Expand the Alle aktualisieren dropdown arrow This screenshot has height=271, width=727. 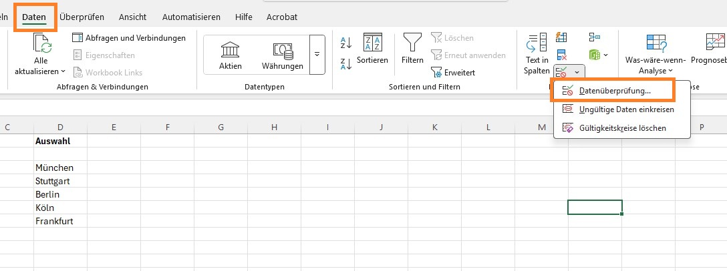[63, 71]
